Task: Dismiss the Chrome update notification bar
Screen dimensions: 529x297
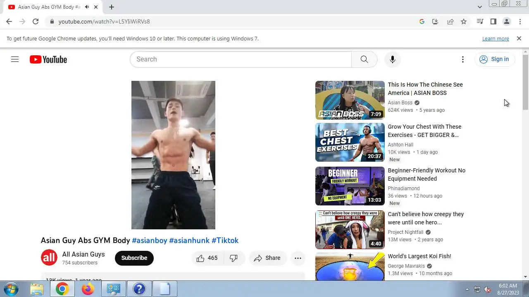Action: tap(519, 38)
